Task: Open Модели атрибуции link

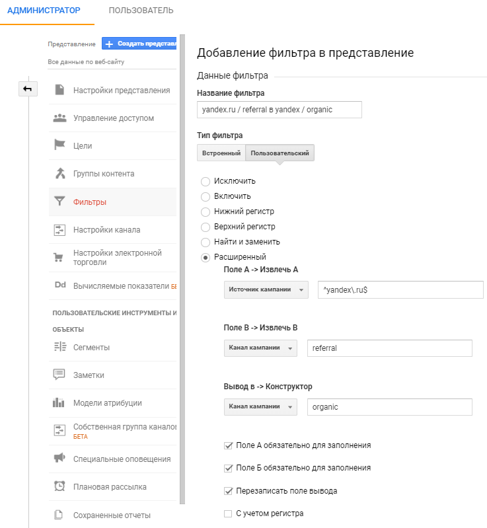Action: (x=108, y=403)
